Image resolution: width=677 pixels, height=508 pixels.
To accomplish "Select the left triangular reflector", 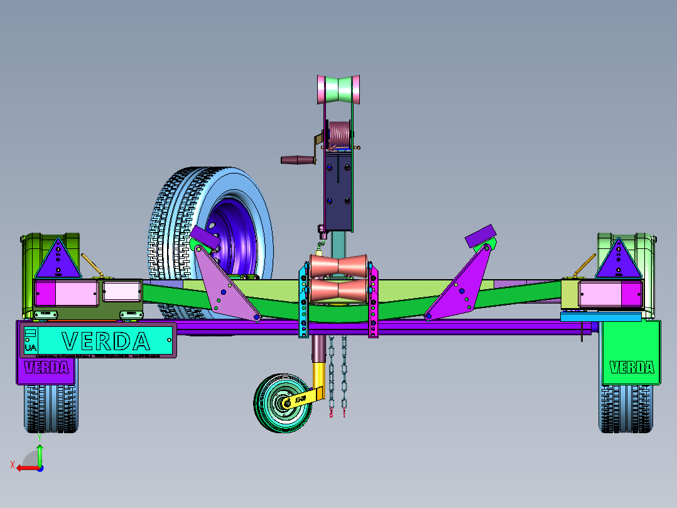I will (x=58, y=258).
